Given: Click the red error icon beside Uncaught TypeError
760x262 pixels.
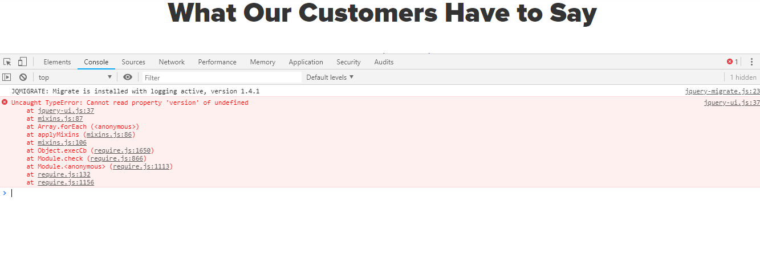Looking at the screenshot, I should coord(5,102).
